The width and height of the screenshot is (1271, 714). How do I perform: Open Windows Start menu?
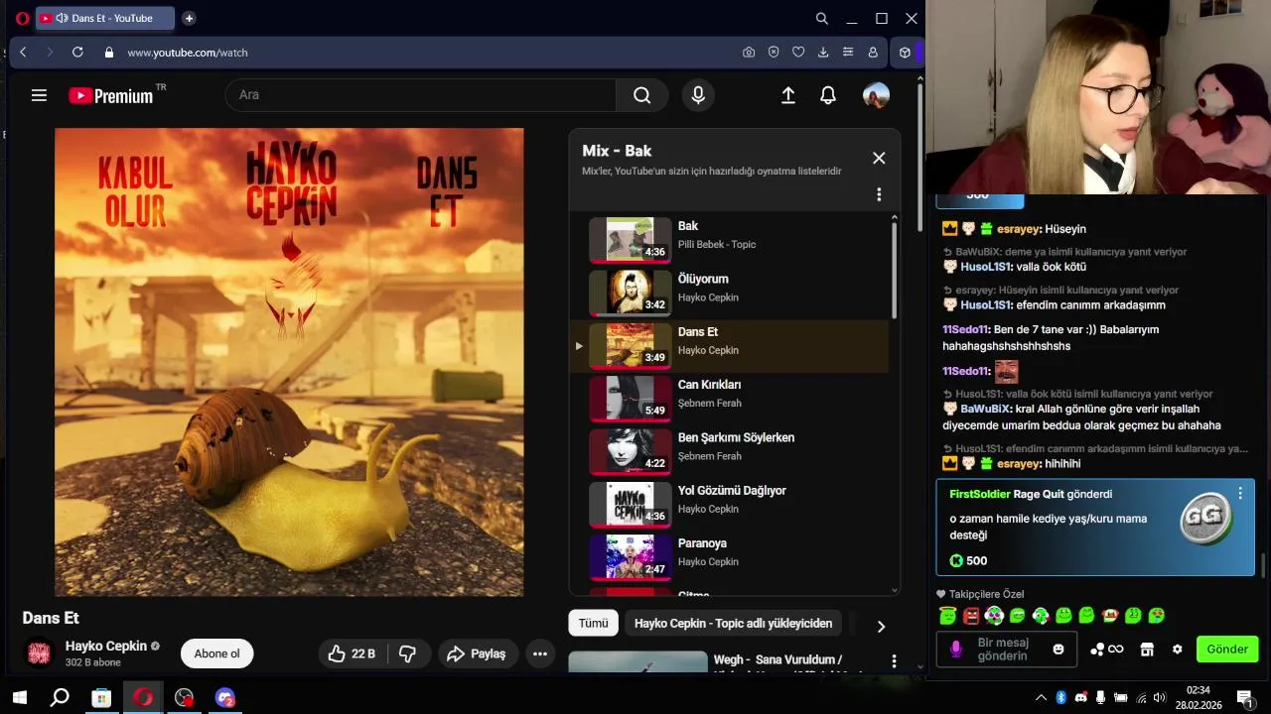tap(19, 697)
